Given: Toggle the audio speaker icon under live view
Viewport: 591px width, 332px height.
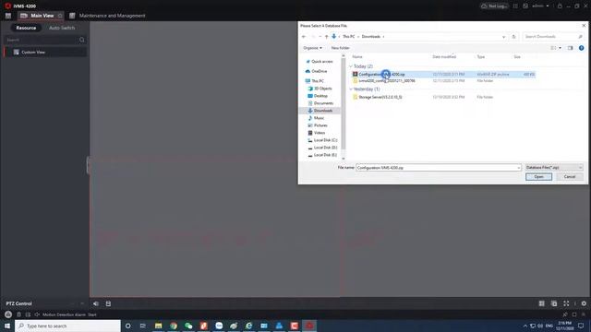Looking at the screenshot, I should [x=96, y=303].
